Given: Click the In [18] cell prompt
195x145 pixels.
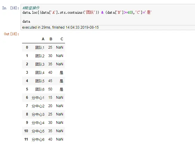Looking at the screenshot, I should pyautogui.click(x=10, y=8).
